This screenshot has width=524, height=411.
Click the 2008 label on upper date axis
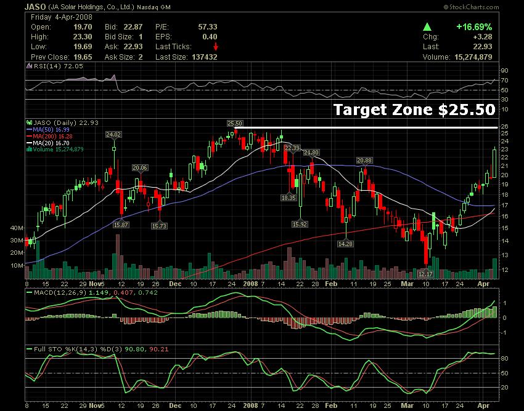(x=251, y=284)
